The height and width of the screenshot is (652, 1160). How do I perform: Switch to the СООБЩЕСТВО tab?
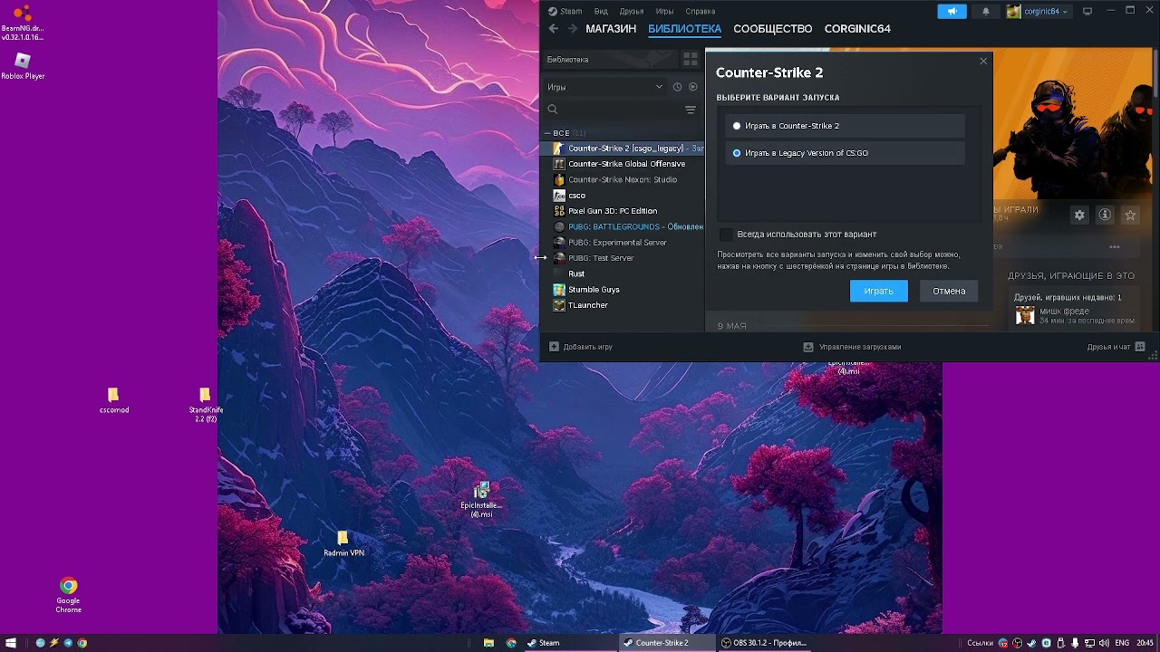pyautogui.click(x=772, y=29)
